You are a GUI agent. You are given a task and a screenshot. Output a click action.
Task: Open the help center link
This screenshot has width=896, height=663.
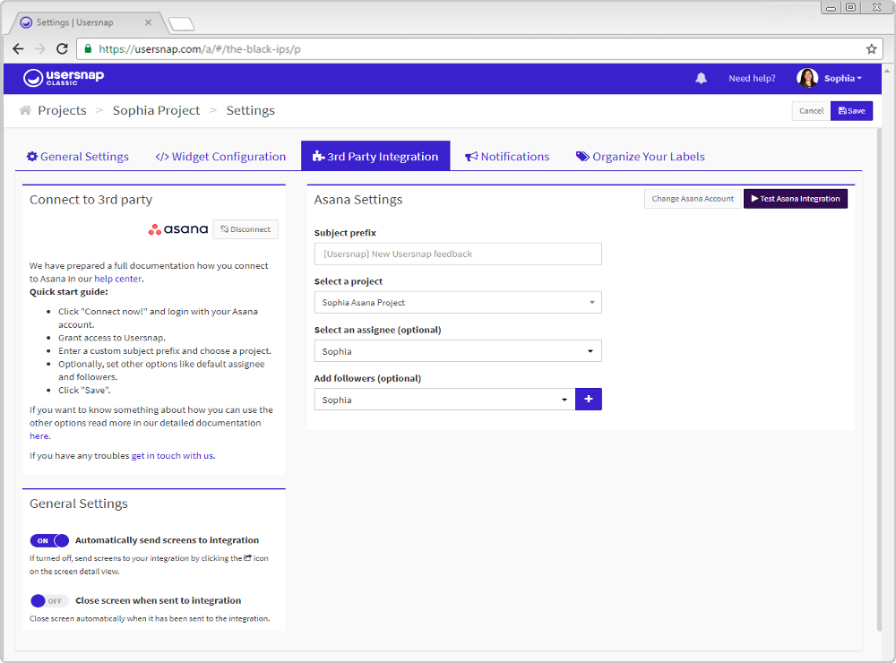pos(117,279)
